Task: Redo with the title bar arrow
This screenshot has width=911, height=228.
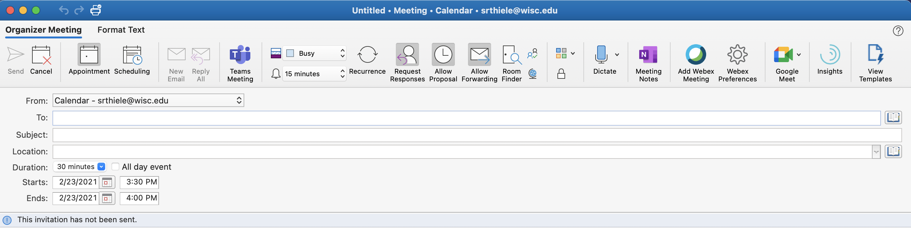Action: 79,10
